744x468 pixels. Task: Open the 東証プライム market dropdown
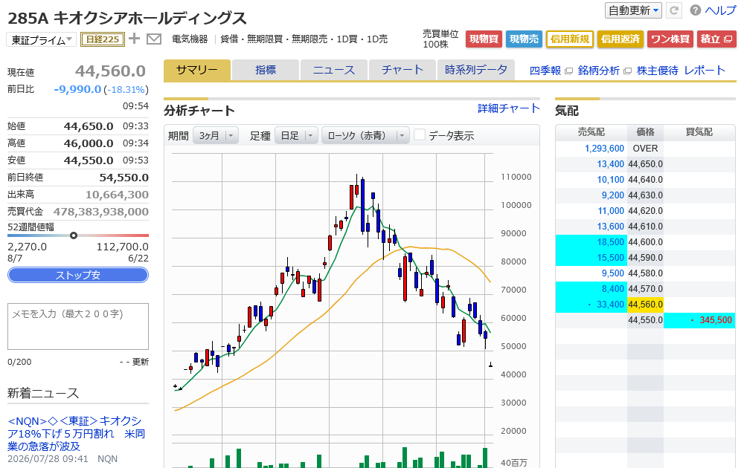[x=41, y=40]
